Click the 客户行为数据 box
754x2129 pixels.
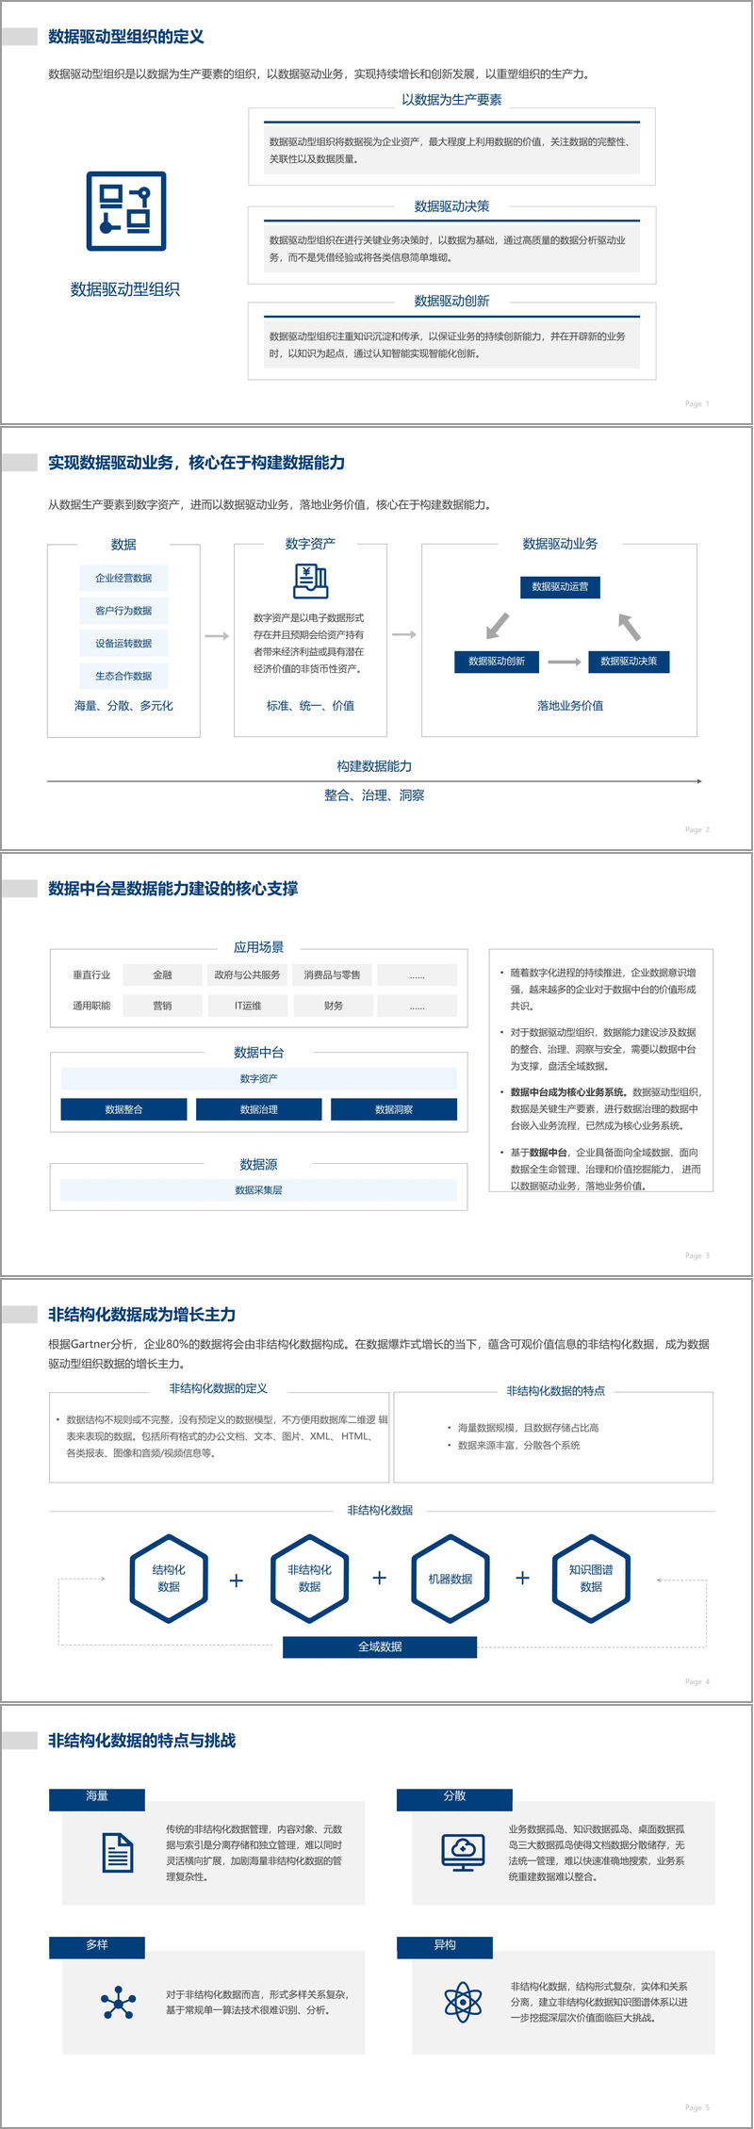[x=123, y=611]
